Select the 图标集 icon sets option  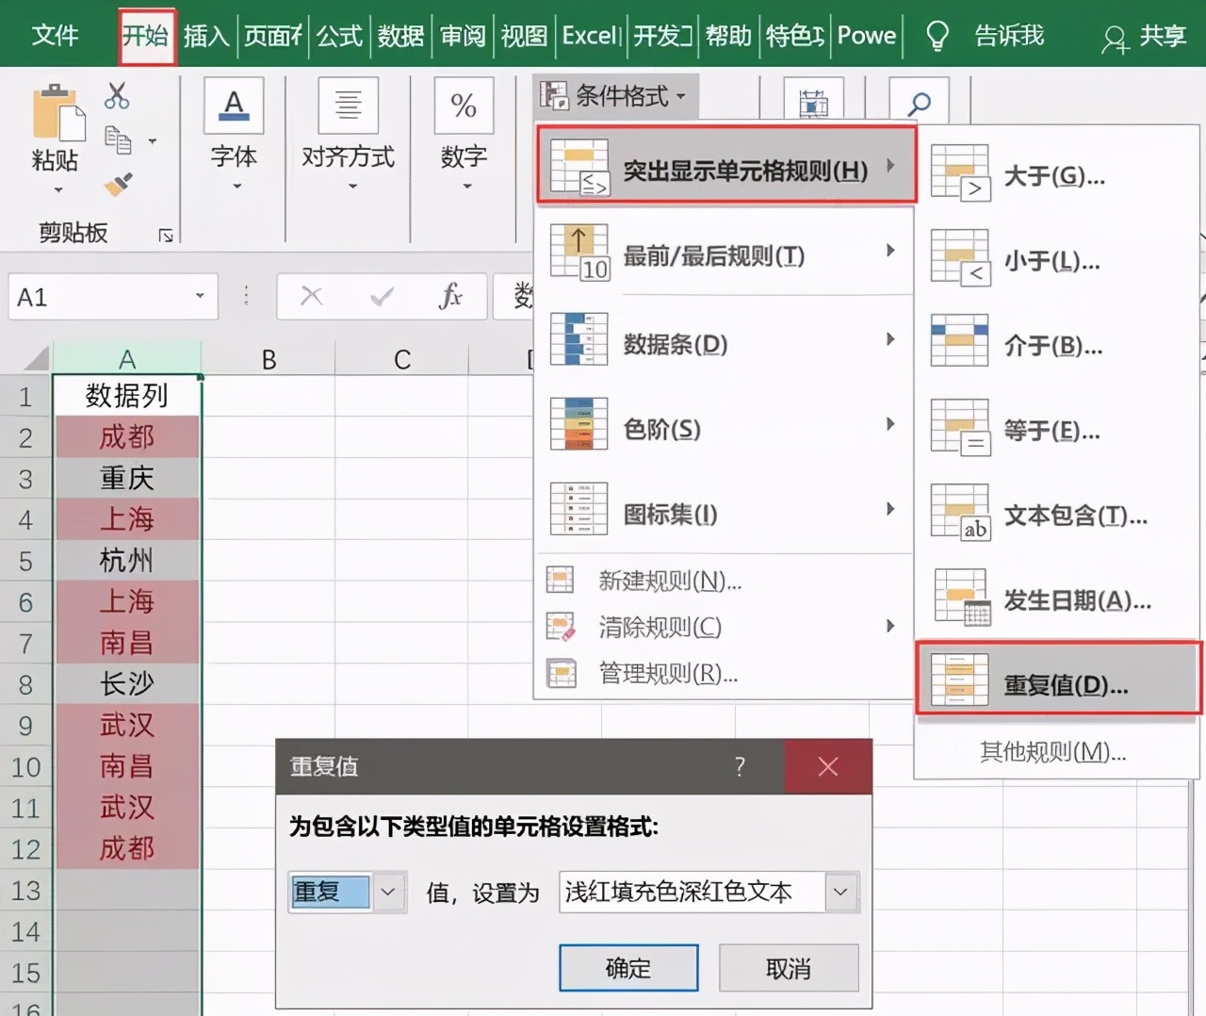(x=668, y=515)
